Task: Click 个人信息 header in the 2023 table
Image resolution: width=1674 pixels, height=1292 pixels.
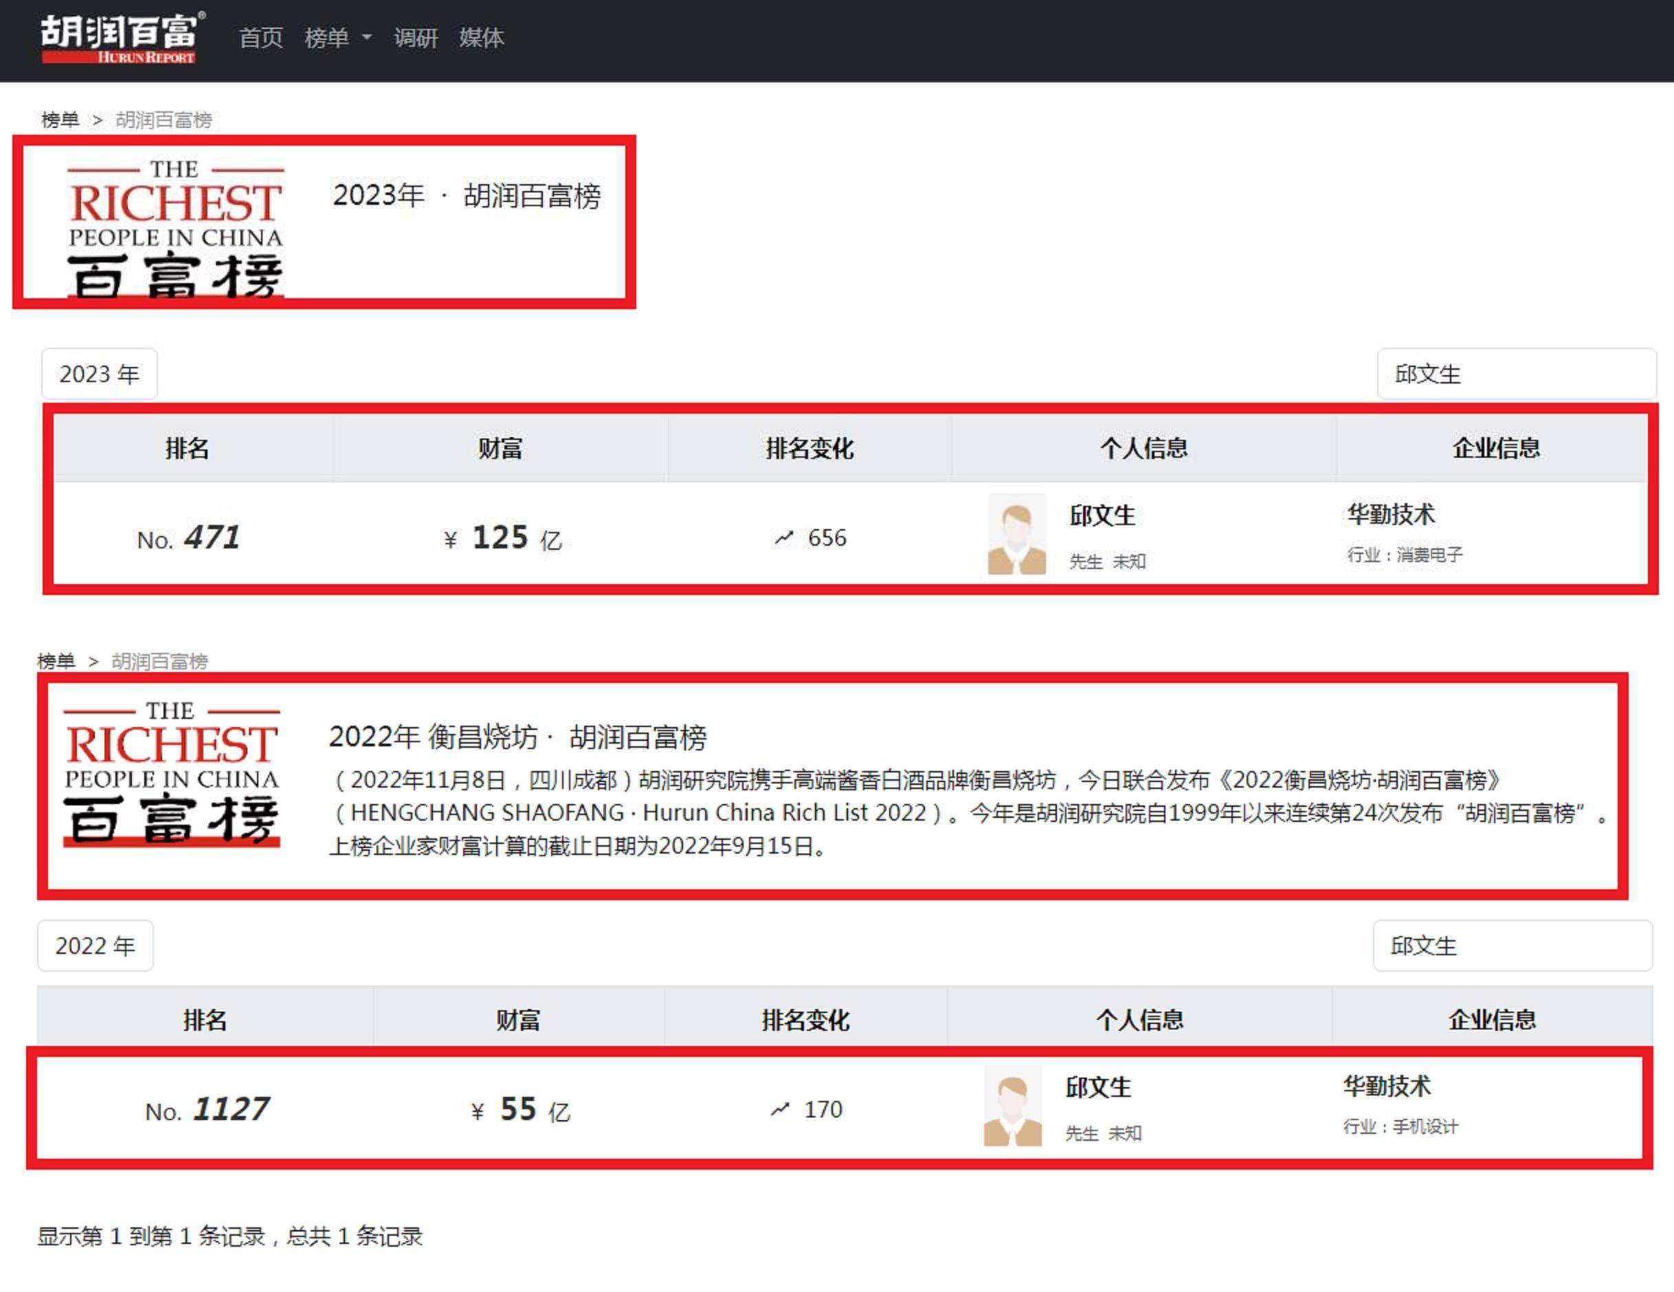Action: pos(1143,448)
